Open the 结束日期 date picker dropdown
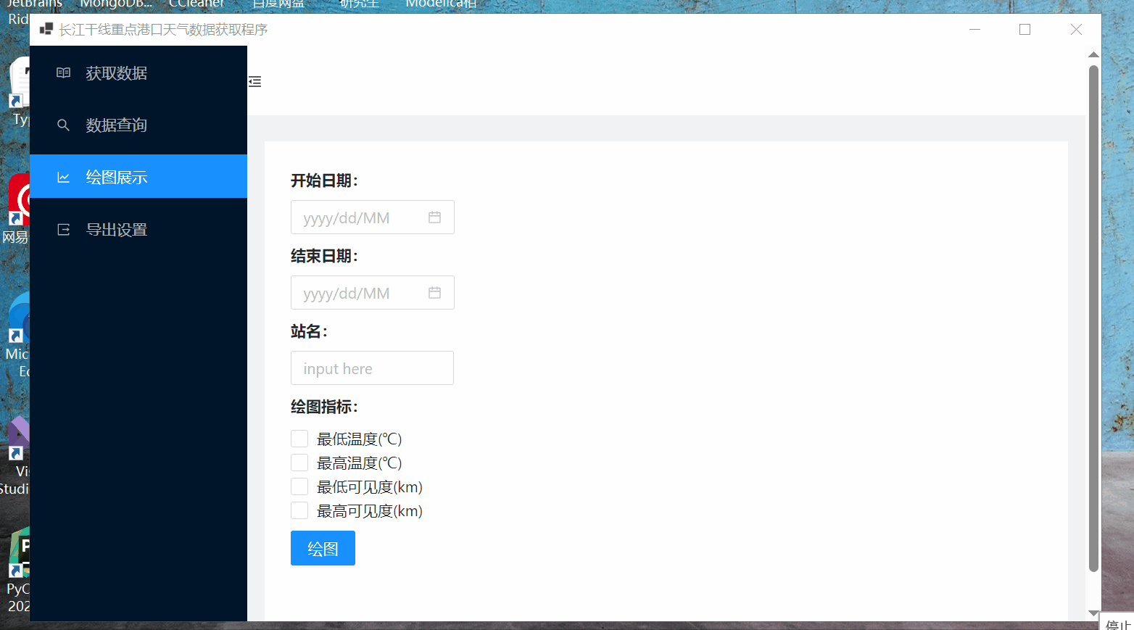 pos(363,292)
